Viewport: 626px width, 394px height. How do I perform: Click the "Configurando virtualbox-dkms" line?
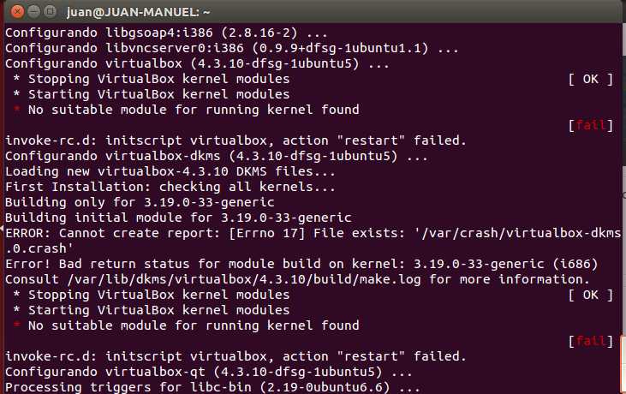point(216,157)
